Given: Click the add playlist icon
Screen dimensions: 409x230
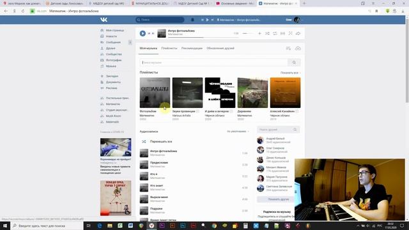Looking at the screenshot, I should (288, 49).
